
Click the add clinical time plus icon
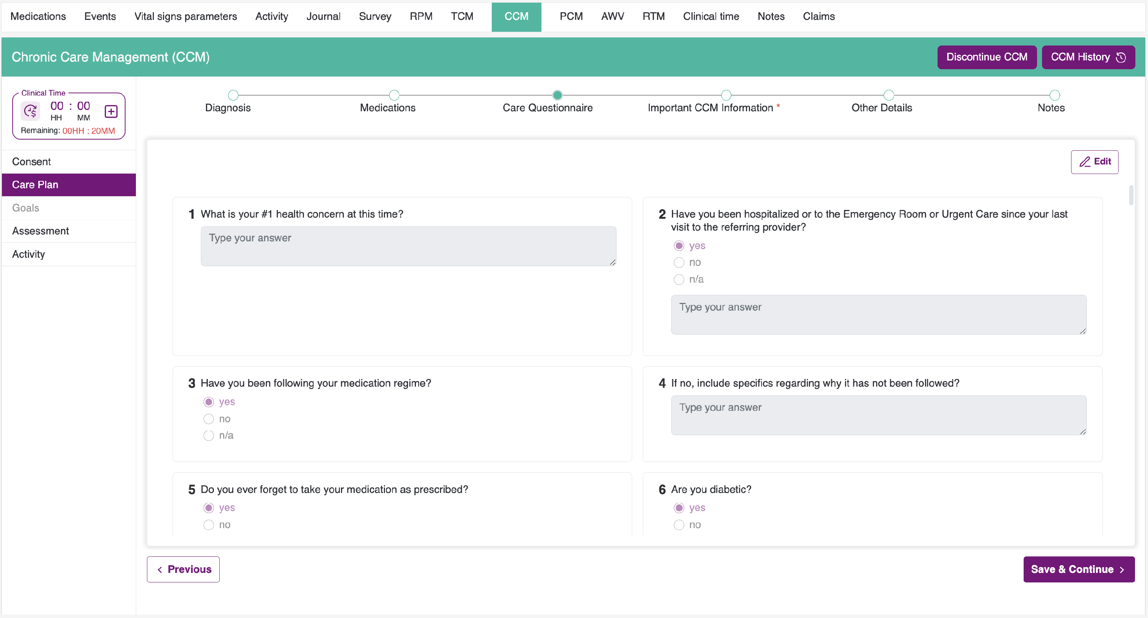[111, 111]
